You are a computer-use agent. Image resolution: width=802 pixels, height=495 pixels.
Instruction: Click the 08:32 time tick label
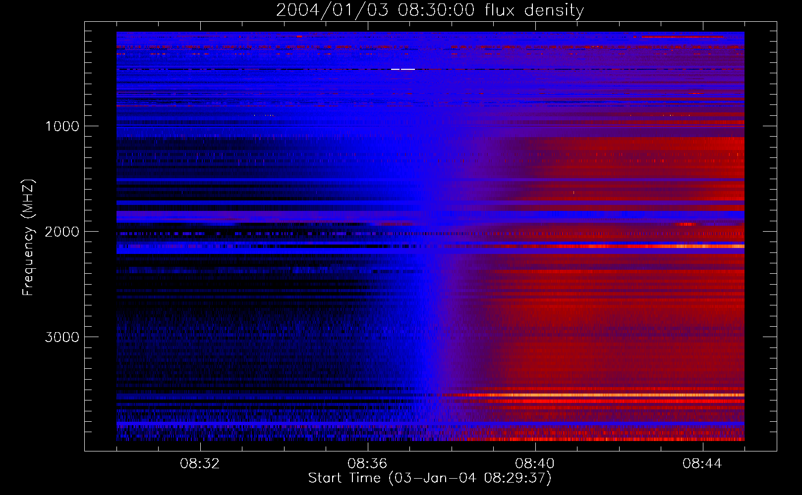pos(200,464)
